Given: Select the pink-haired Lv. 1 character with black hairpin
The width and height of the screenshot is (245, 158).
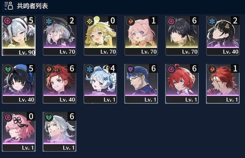Looking at the screenshot, I should [18, 132].
